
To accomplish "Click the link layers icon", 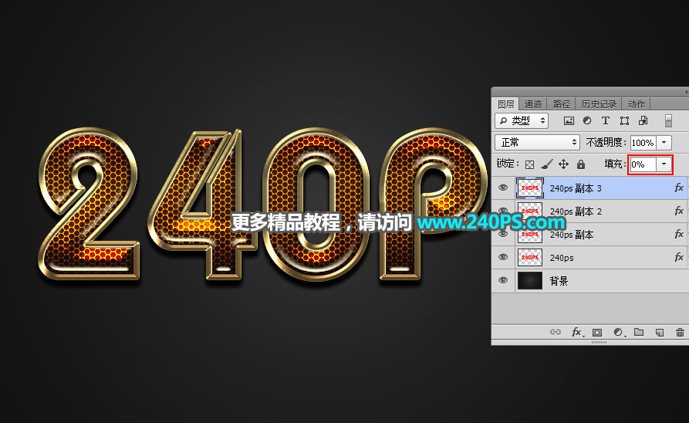I will coord(556,332).
